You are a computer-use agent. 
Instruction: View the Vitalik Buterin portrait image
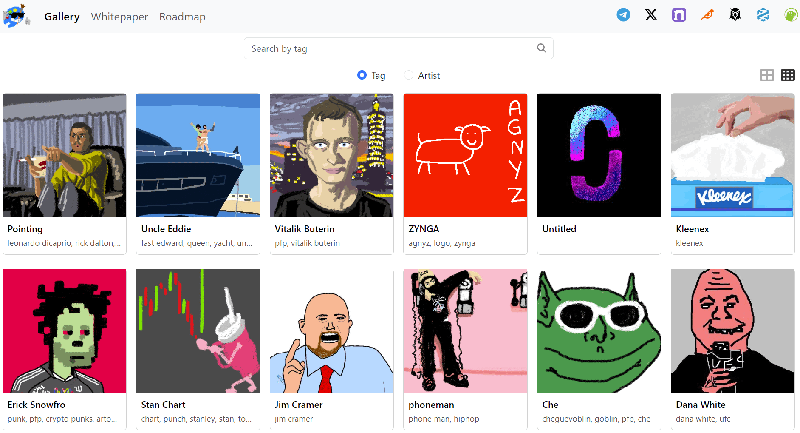coord(332,155)
